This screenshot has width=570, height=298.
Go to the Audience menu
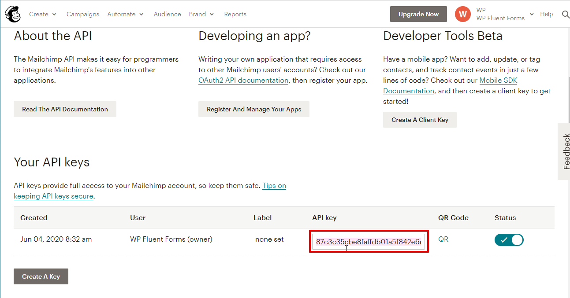point(167,14)
